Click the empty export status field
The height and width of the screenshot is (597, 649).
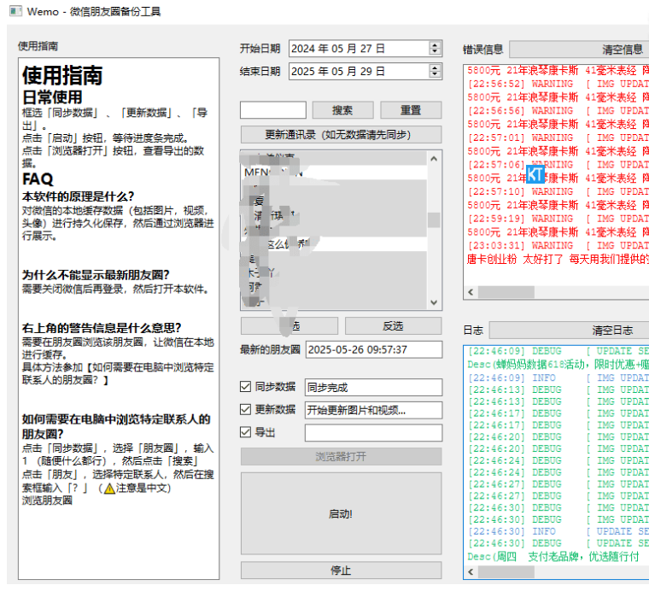click(x=373, y=433)
